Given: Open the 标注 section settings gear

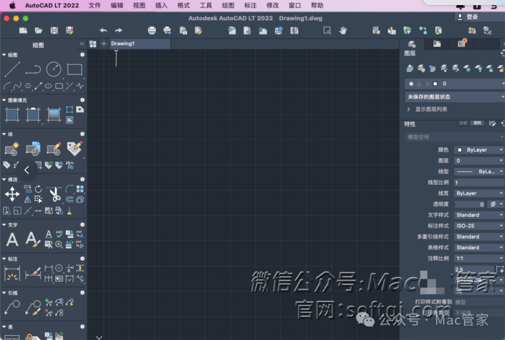Looking at the screenshot, I should point(82,259).
